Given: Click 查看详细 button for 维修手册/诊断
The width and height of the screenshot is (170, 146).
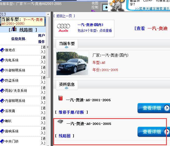Looking at the screenshot, I should [154, 108].
